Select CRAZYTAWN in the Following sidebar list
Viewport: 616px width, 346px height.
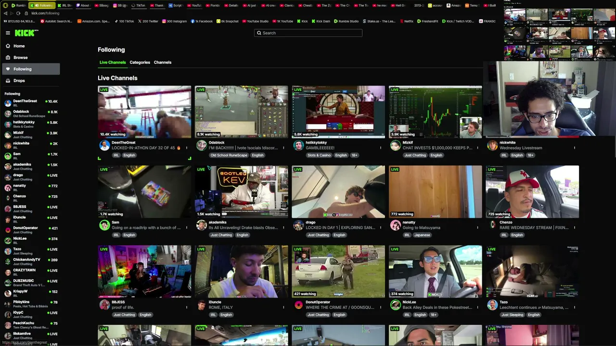pos(31,272)
